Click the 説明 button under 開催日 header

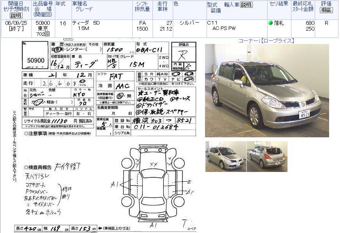(x=16, y=16)
